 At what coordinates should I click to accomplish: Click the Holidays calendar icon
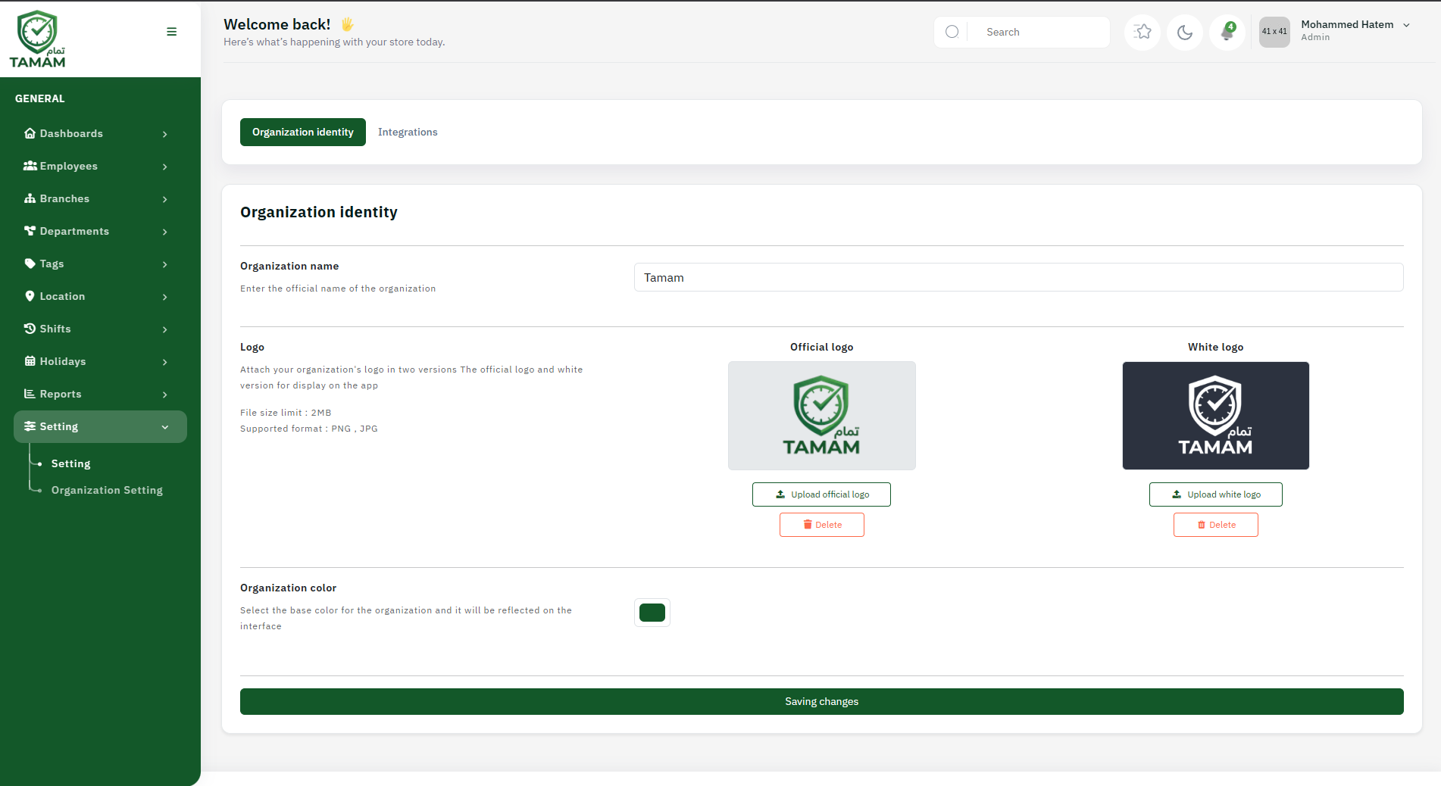(x=30, y=361)
